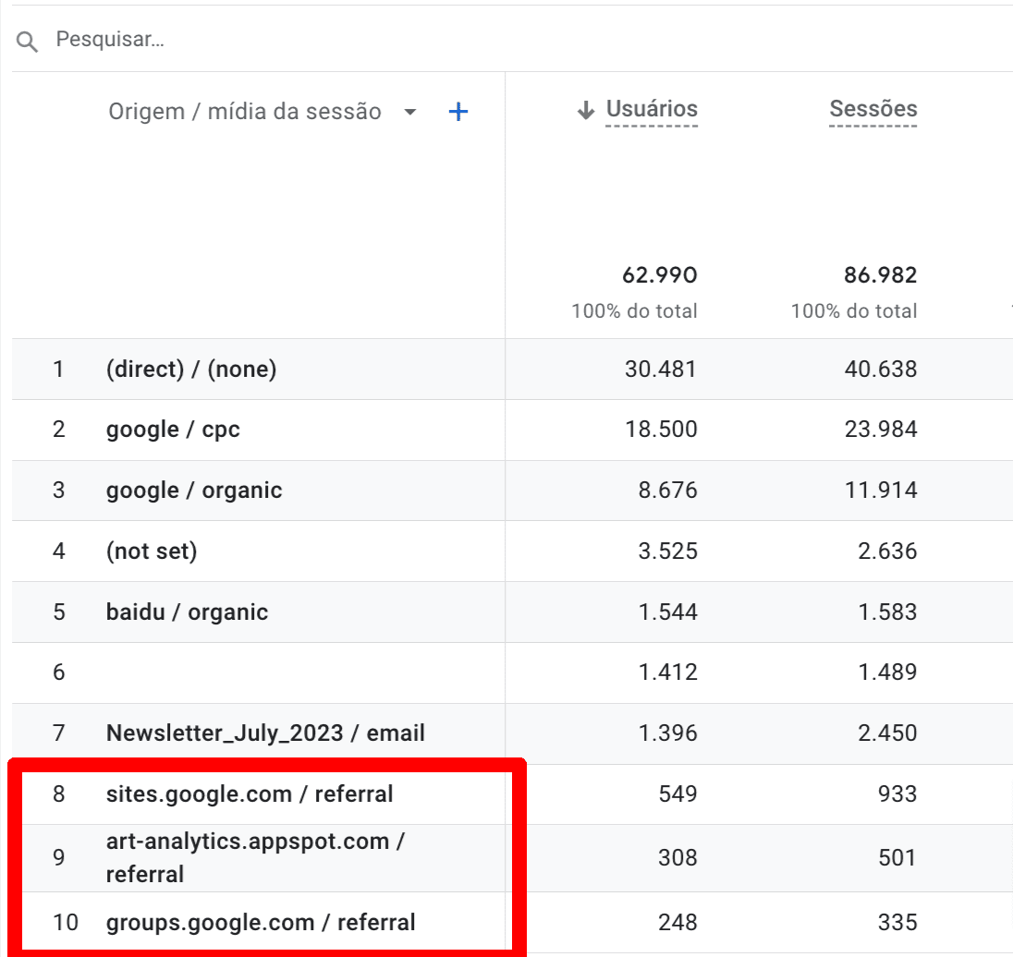This screenshot has height=957, width=1013.
Task: Click the blue plus add dimension icon
Action: click(x=458, y=113)
